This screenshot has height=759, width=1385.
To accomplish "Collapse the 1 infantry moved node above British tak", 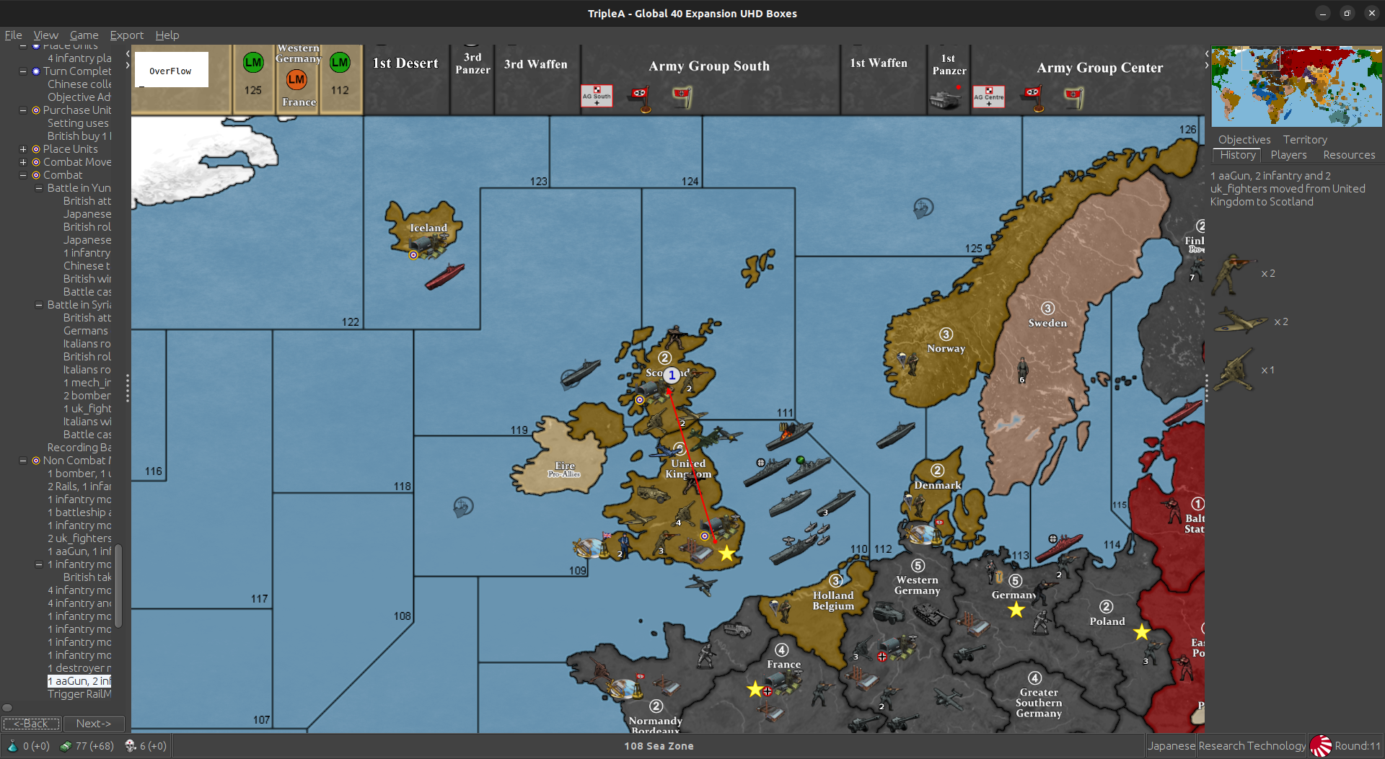I will point(39,564).
